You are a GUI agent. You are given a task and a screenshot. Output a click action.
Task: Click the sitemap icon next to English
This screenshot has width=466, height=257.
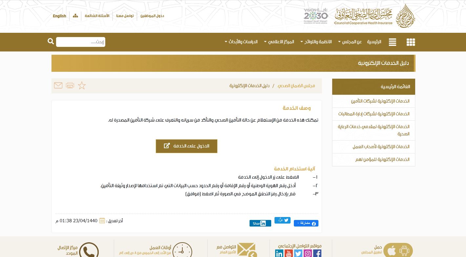tap(75, 15)
